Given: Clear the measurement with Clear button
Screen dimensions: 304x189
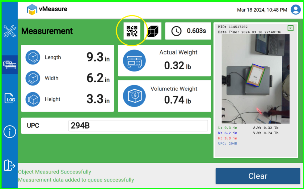Looking at the screenshot, I should 258,176.
